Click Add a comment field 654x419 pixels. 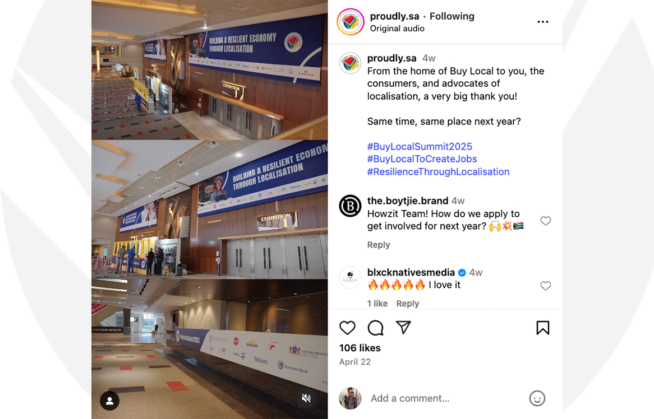tap(446, 398)
